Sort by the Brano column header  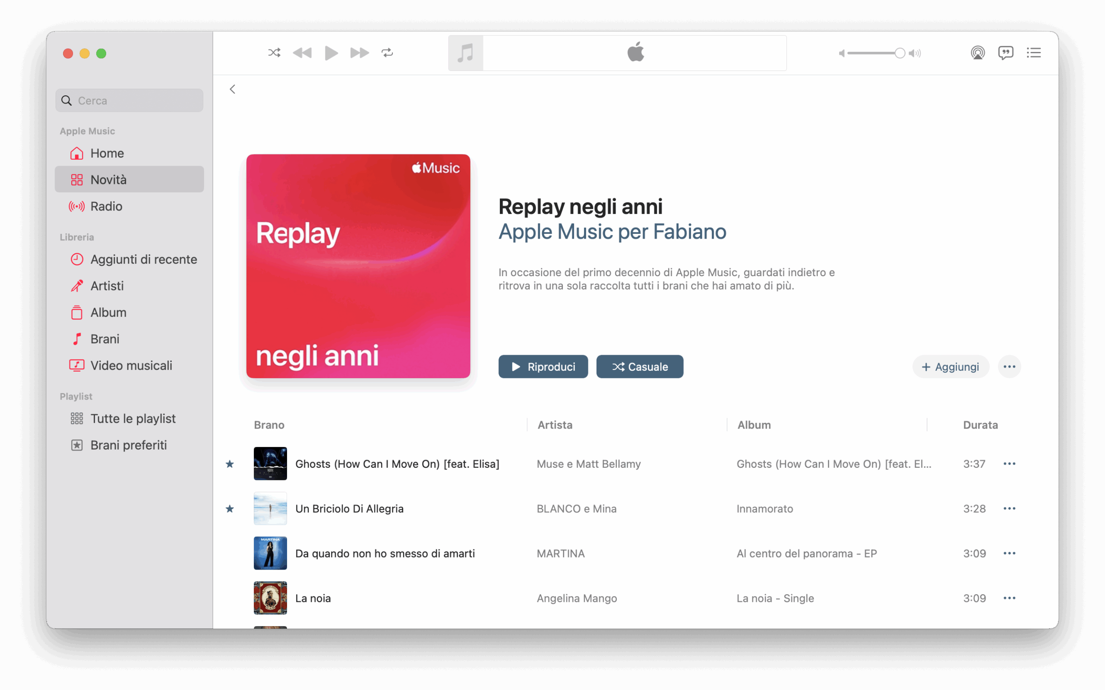pos(269,425)
